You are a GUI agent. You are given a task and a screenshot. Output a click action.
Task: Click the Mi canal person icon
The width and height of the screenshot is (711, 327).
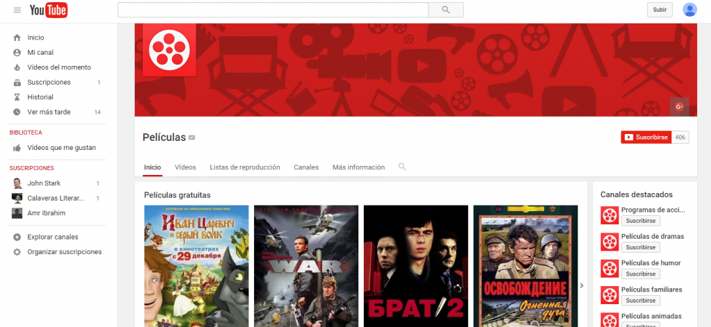tap(17, 53)
